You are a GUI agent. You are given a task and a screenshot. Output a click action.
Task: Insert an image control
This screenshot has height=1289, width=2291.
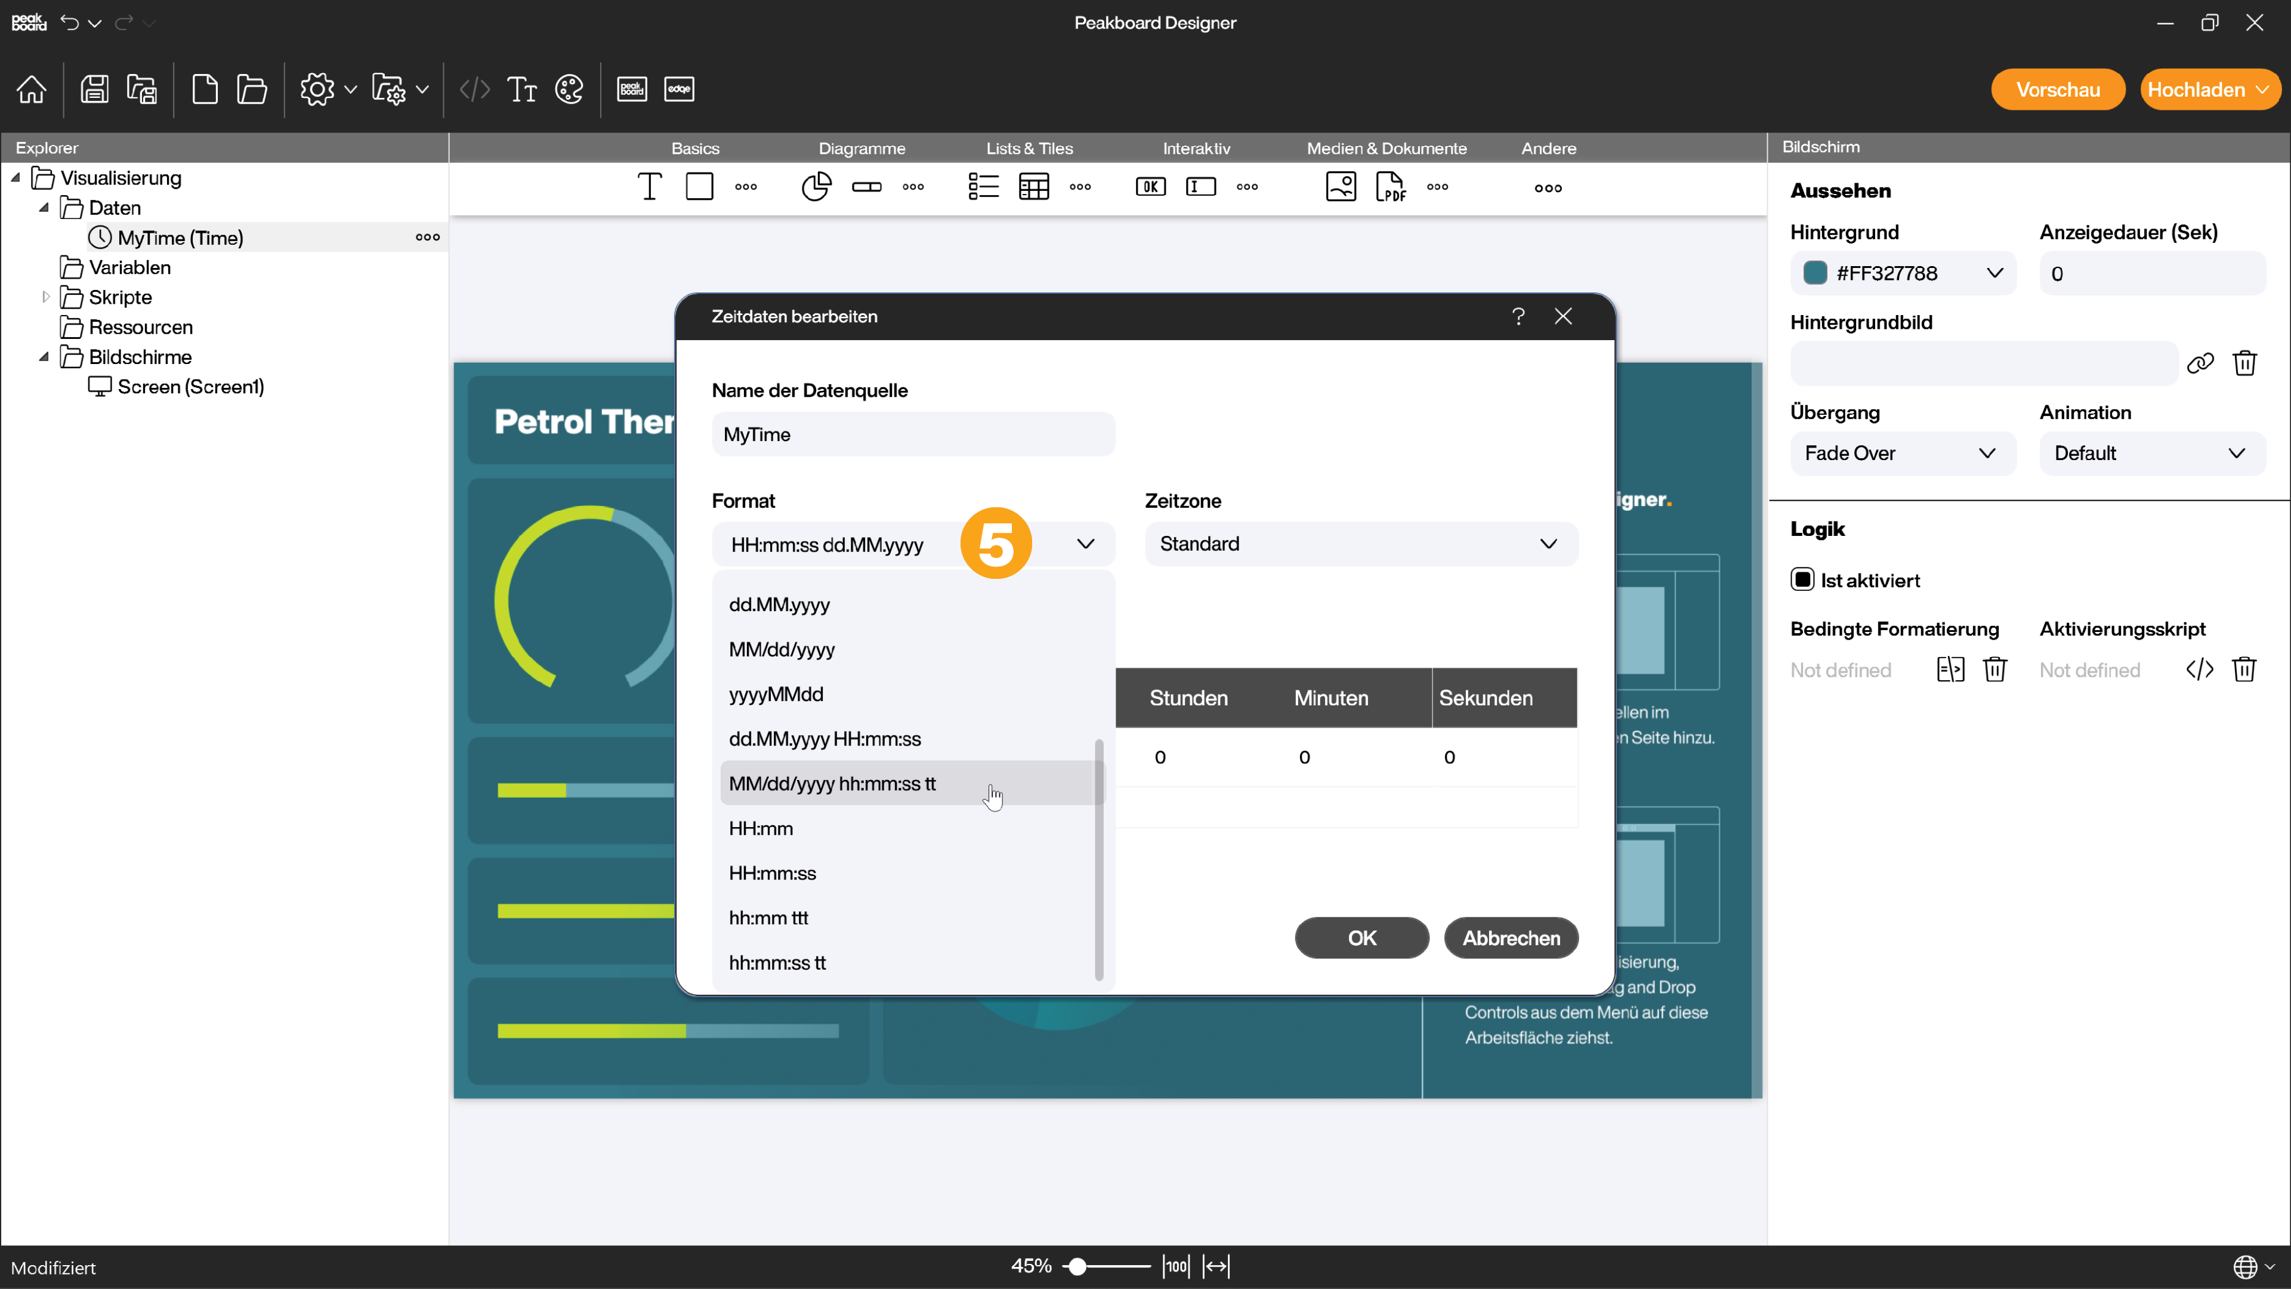coord(1341,187)
